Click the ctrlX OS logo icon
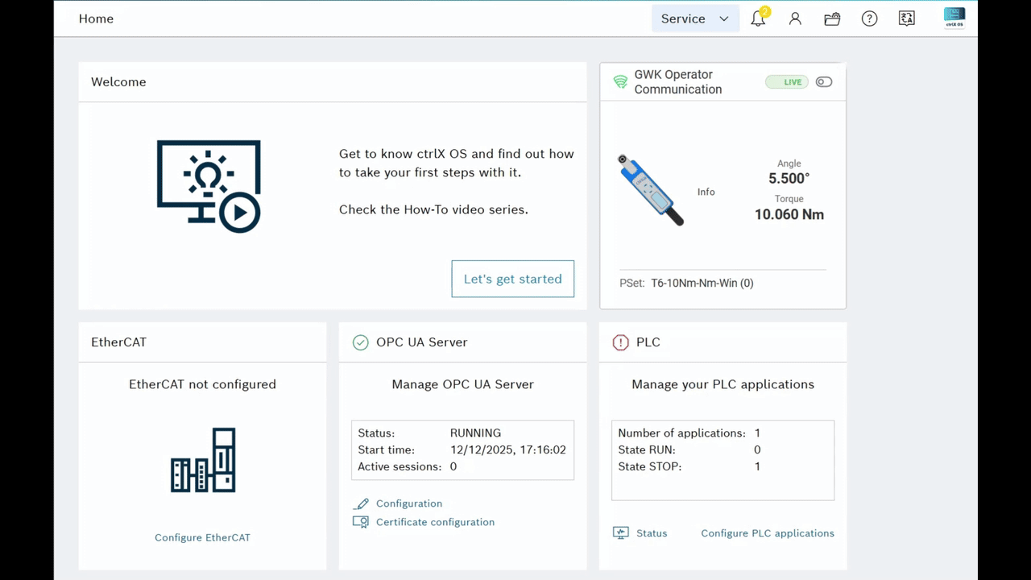 click(954, 18)
